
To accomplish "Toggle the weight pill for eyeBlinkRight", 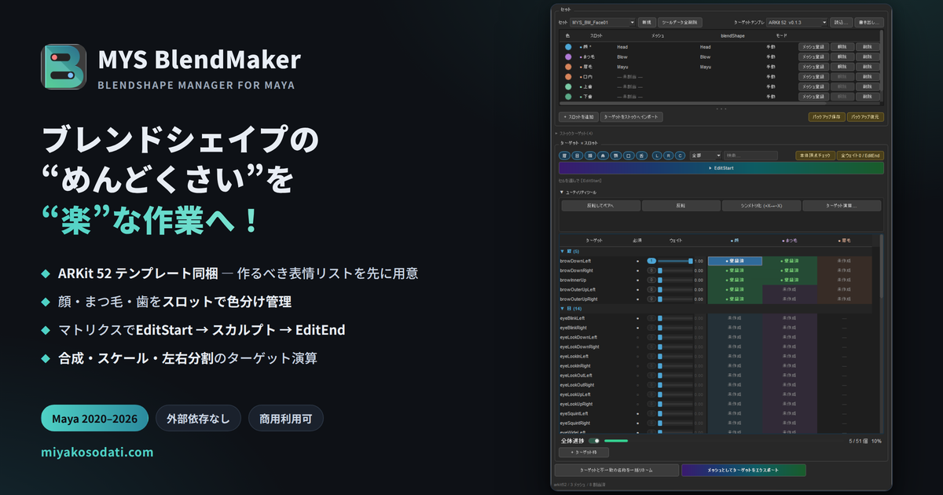I will (651, 328).
